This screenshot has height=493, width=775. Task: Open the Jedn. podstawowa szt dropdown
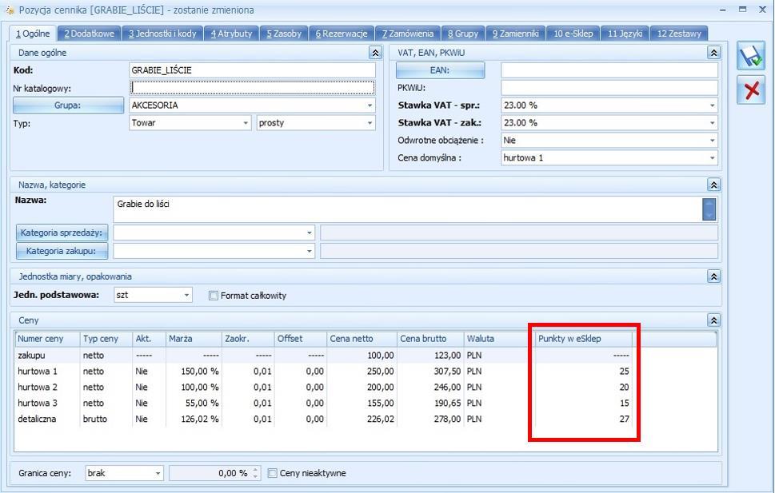186,295
